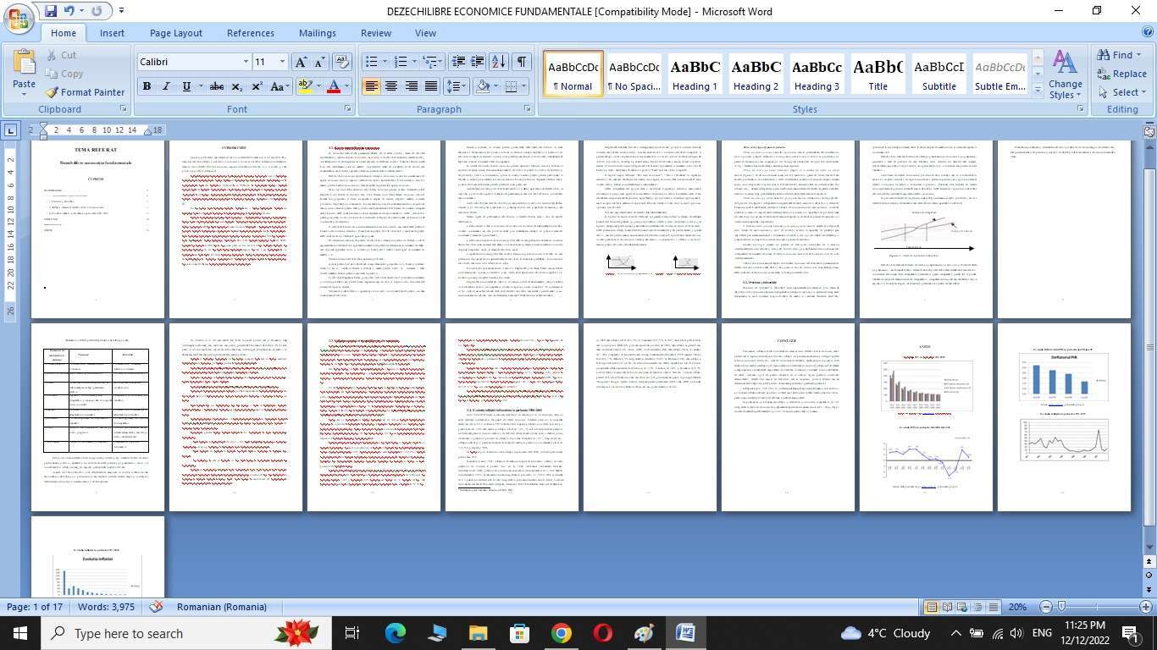Open the Change Styles dropdown
Screen dimensions: 1157x650
(x=1065, y=76)
